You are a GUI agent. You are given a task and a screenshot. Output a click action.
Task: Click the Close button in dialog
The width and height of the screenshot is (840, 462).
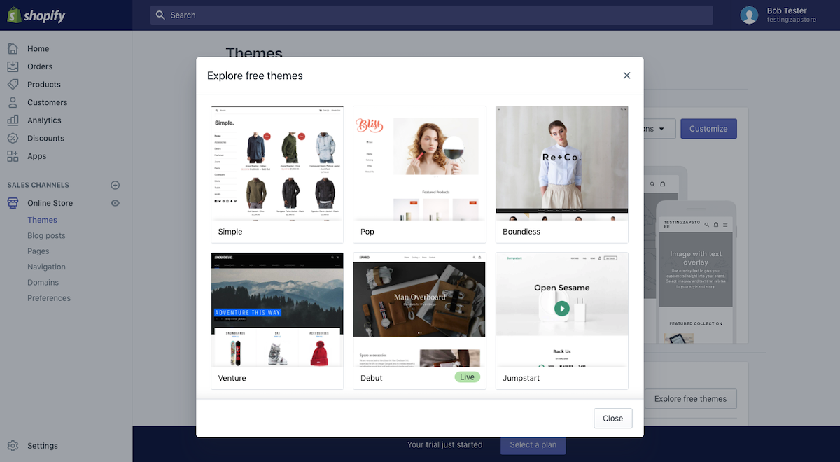coord(613,419)
